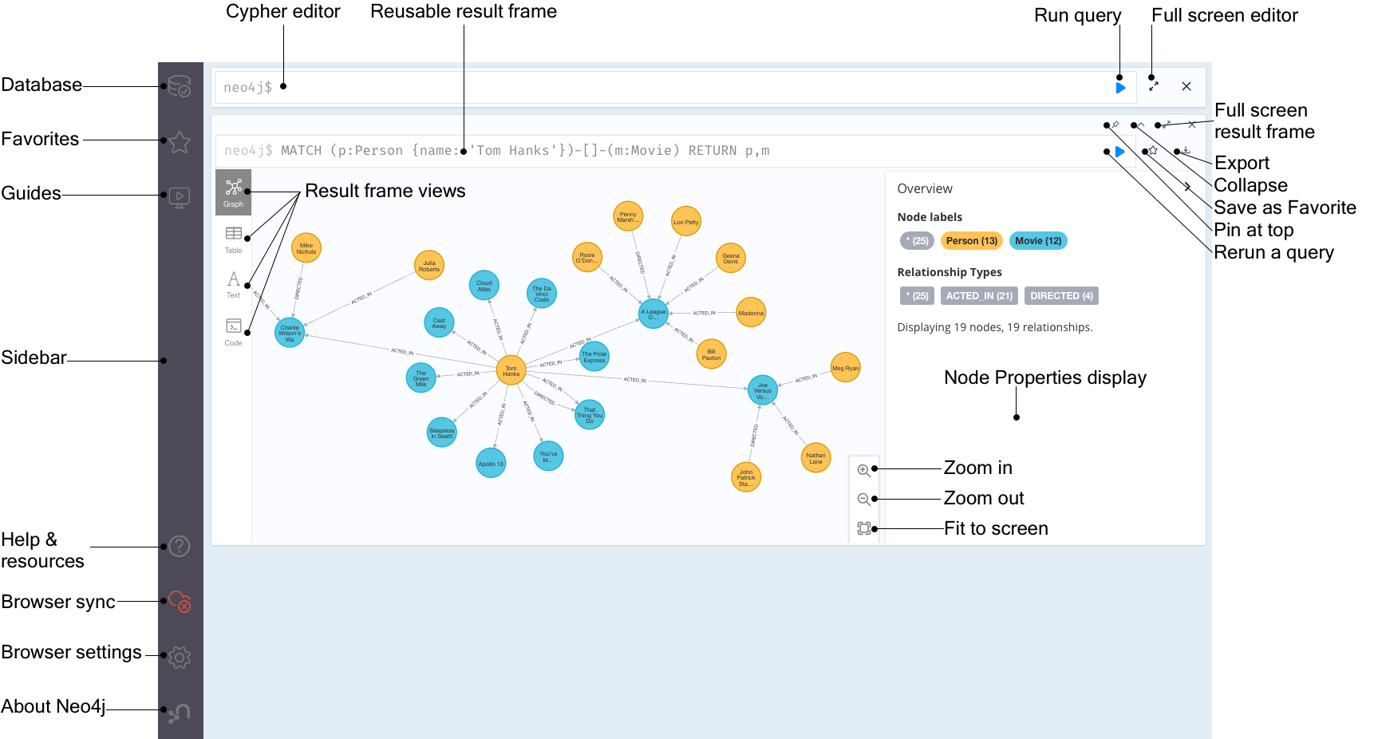Pin the result frame

pos(1115,124)
